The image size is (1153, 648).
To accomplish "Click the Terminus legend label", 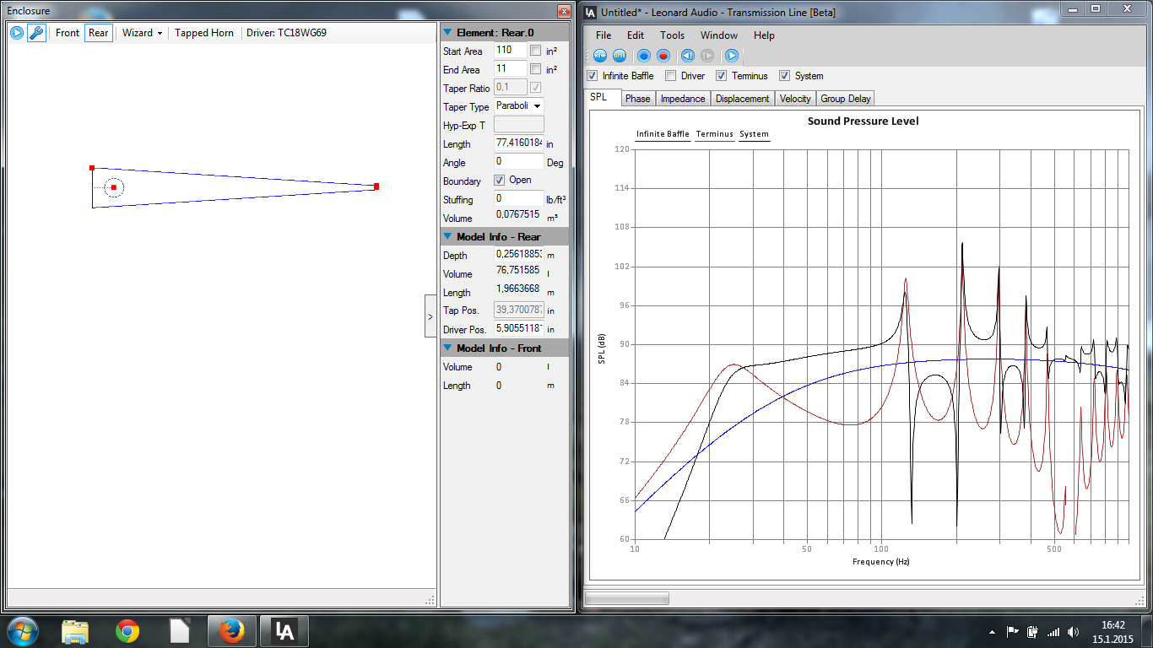I will pyautogui.click(x=714, y=134).
